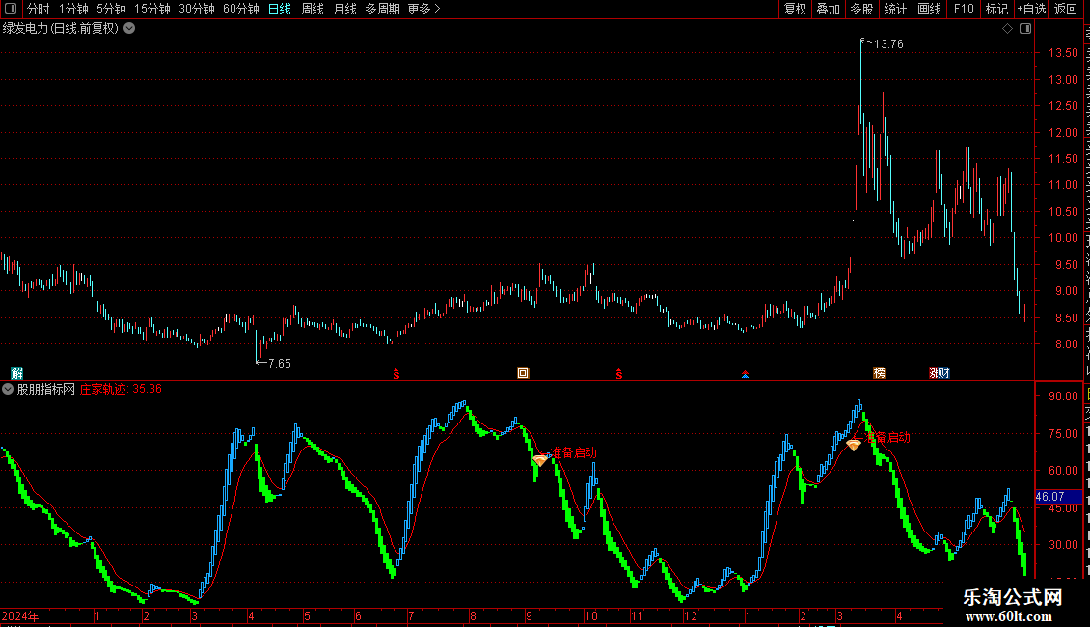The height and width of the screenshot is (627, 1090).
Task: Click the 9.00 price axis label
Action: (x=1066, y=291)
